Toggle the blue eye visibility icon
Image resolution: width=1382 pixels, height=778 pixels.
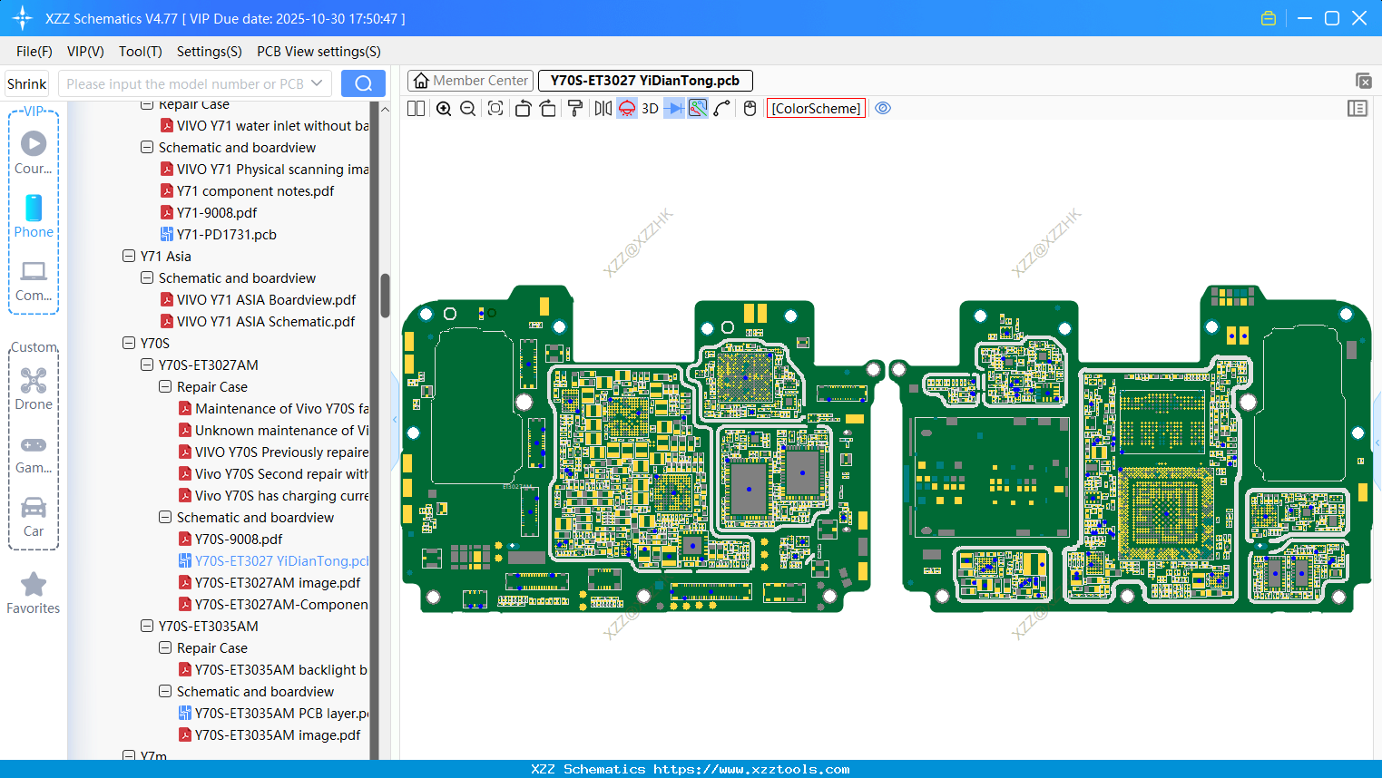(883, 109)
